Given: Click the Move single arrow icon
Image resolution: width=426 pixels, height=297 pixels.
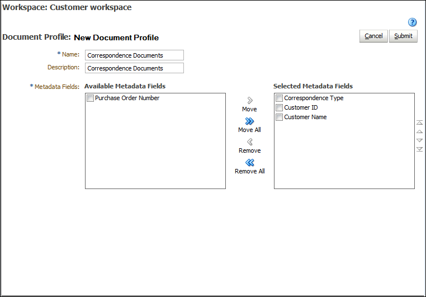Looking at the screenshot, I should 250,100.
